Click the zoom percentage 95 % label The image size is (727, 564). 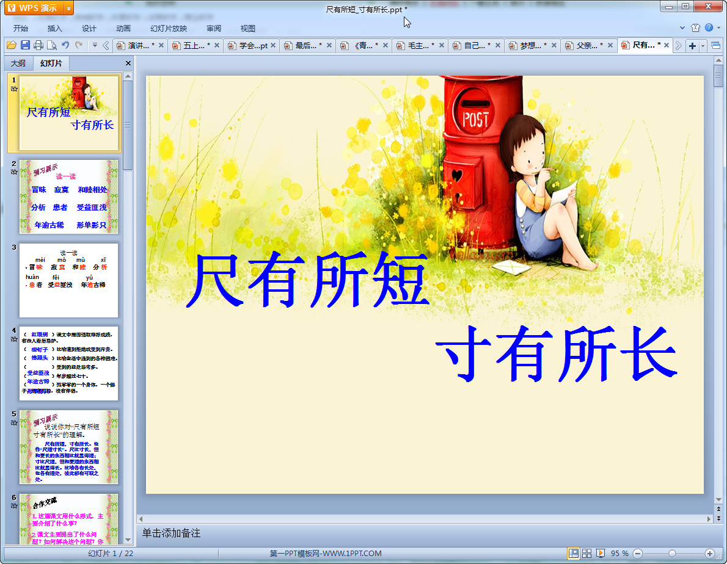pyautogui.click(x=619, y=554)
